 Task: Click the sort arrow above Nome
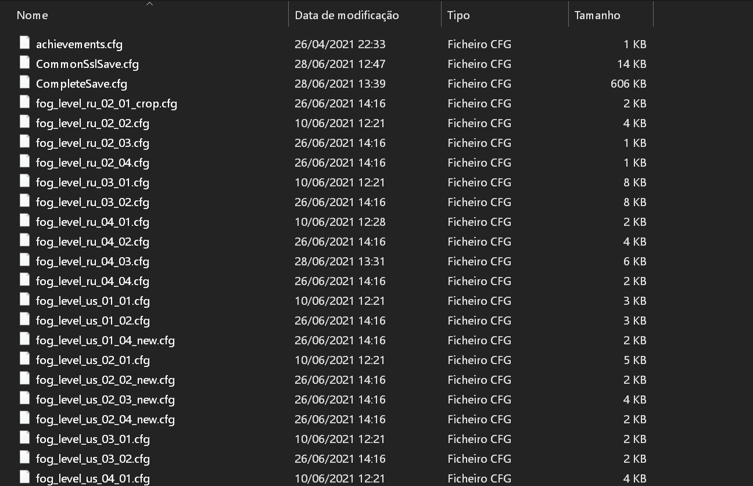(x=149, y=3)
